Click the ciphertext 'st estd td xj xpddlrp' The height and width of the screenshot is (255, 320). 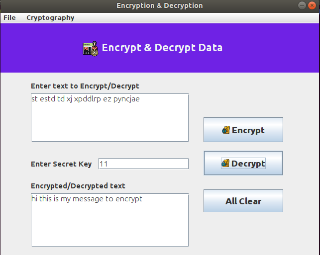click(x=66, y=99)
